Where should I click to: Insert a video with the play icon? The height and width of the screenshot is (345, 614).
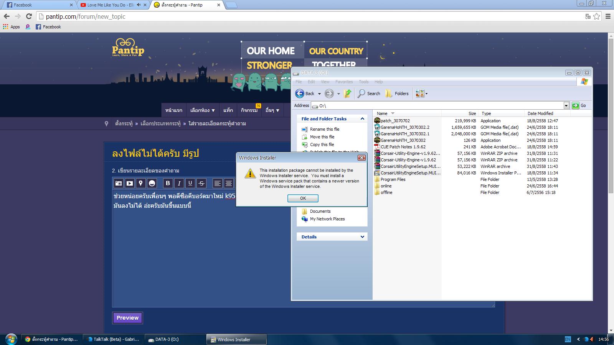tap(130, 183)
